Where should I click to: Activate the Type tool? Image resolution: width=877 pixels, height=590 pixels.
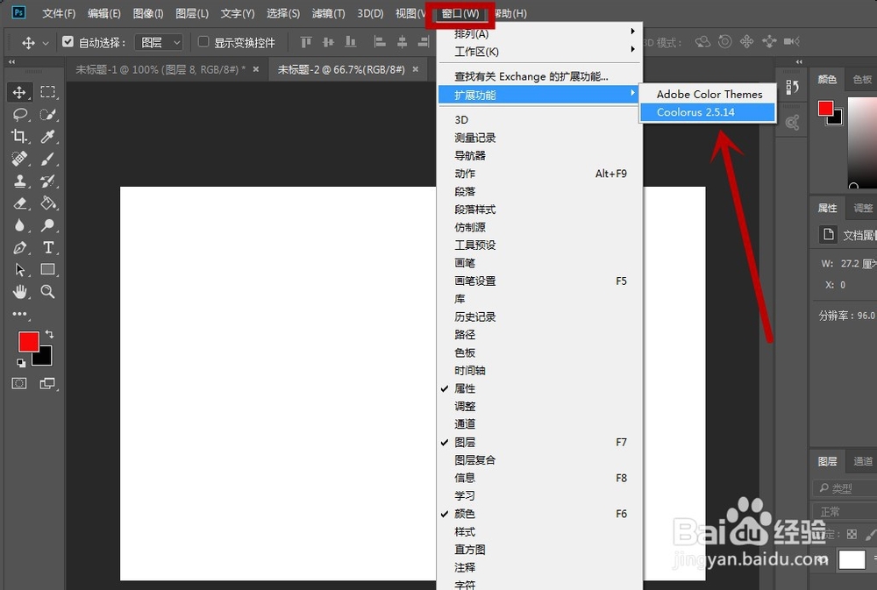(x=48, y=249)
